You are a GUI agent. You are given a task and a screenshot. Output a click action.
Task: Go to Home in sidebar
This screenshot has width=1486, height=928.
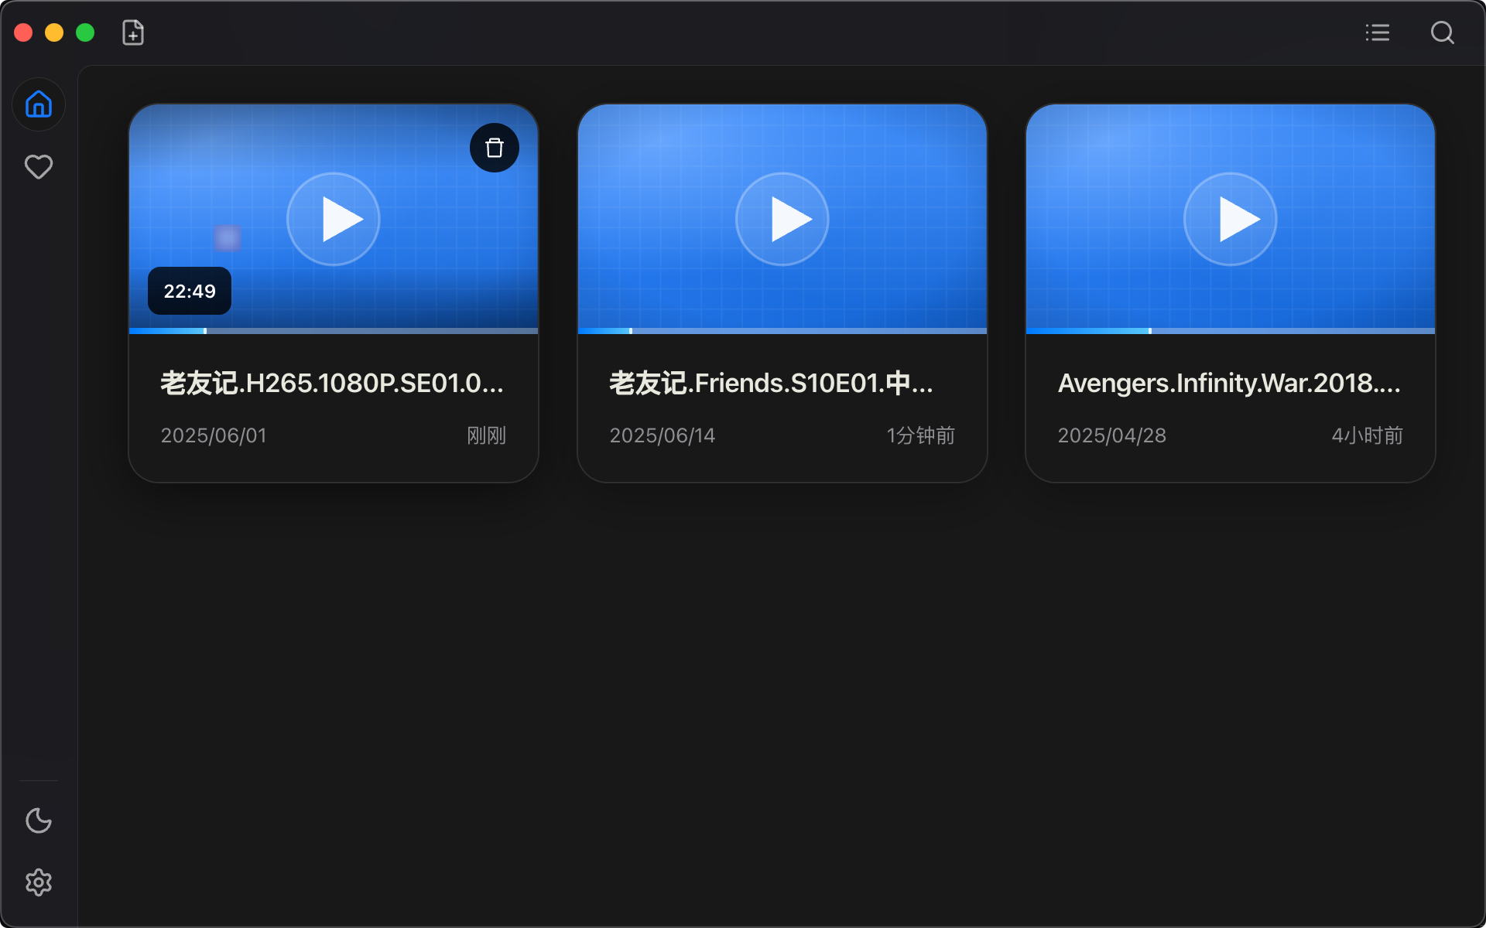pos(39,104)
